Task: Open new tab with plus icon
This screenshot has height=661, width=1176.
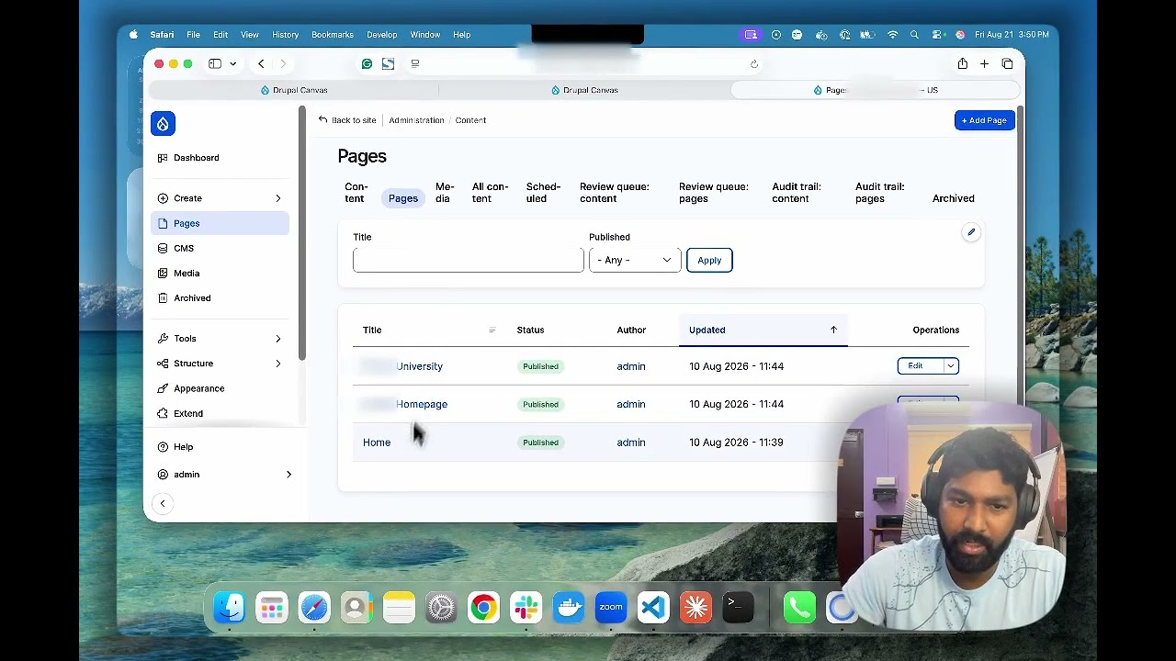Action: click(x=984, y=64)
